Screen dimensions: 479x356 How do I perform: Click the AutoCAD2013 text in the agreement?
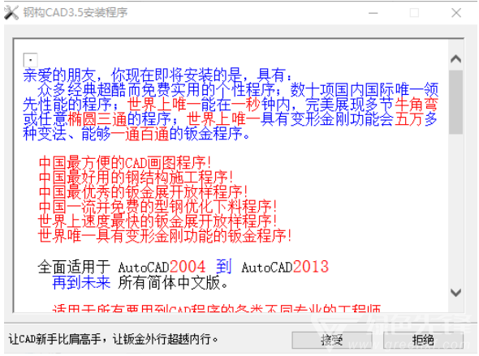pyautogui.click(x=285, y=267)
